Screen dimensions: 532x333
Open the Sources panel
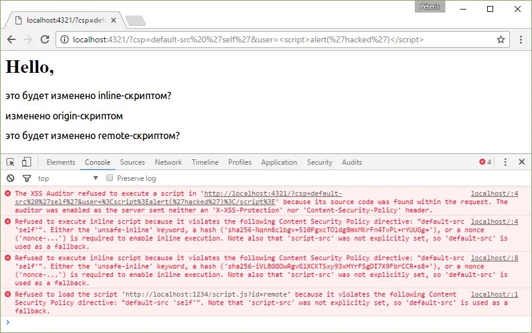click(x=132, y=162)
